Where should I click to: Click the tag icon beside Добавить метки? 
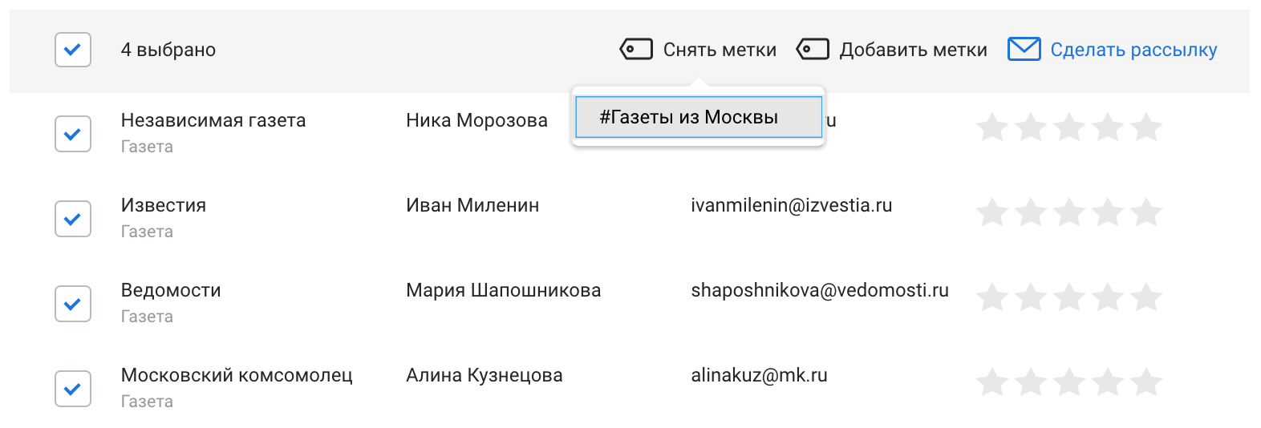(813, 50)
